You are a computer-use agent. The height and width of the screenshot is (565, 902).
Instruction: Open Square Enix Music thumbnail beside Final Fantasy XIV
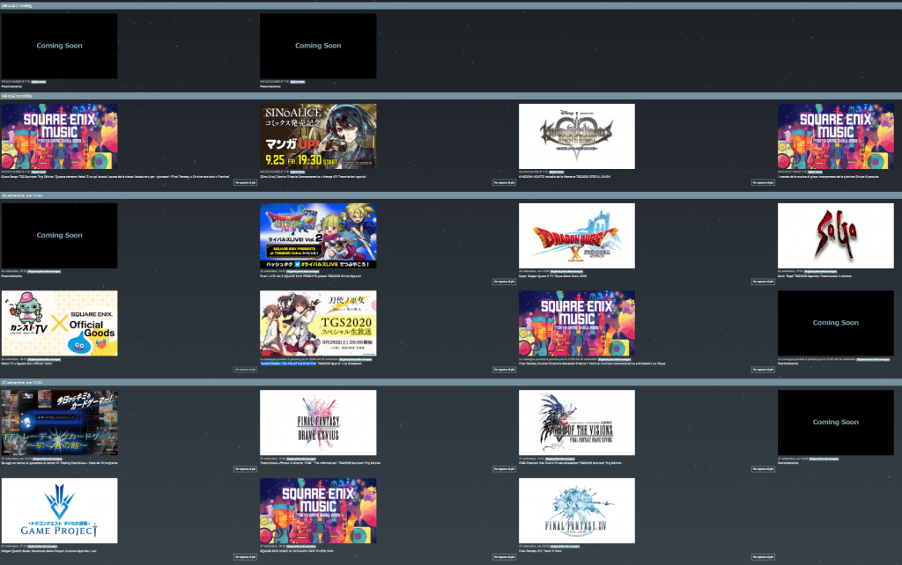click(318, 510)
